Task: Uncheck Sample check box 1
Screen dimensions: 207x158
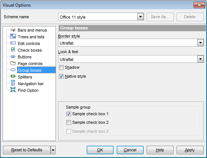Action: pos(69,114)
